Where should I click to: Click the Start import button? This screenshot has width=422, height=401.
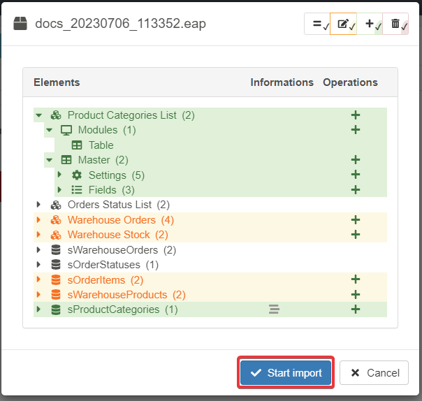pyautogui.click(x=286, y=373)
